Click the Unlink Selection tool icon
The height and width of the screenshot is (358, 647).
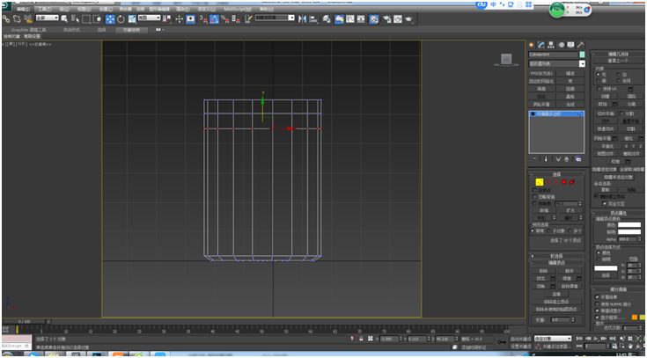17,18
